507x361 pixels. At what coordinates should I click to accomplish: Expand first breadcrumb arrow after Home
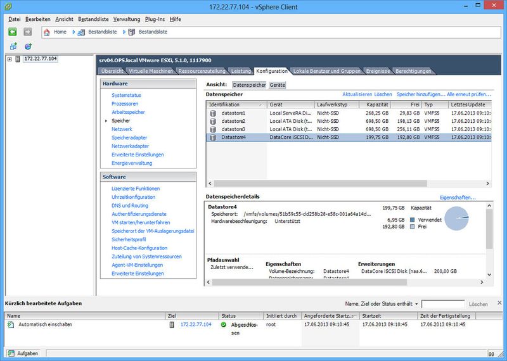(x=74, y=32)
